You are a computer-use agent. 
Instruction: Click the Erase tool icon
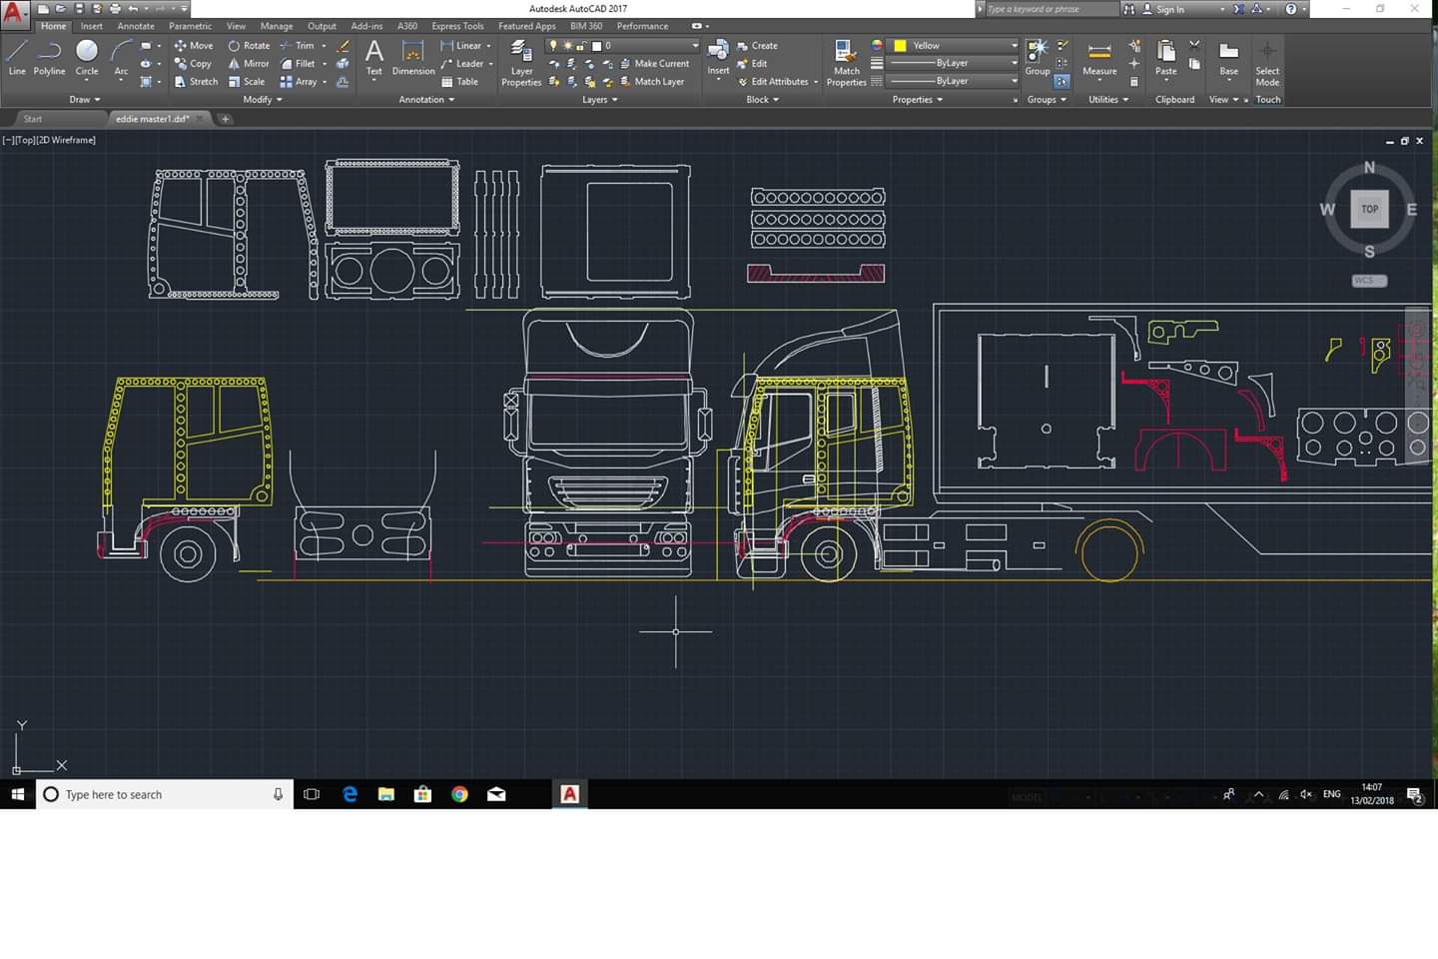click(x=343, y=46)
